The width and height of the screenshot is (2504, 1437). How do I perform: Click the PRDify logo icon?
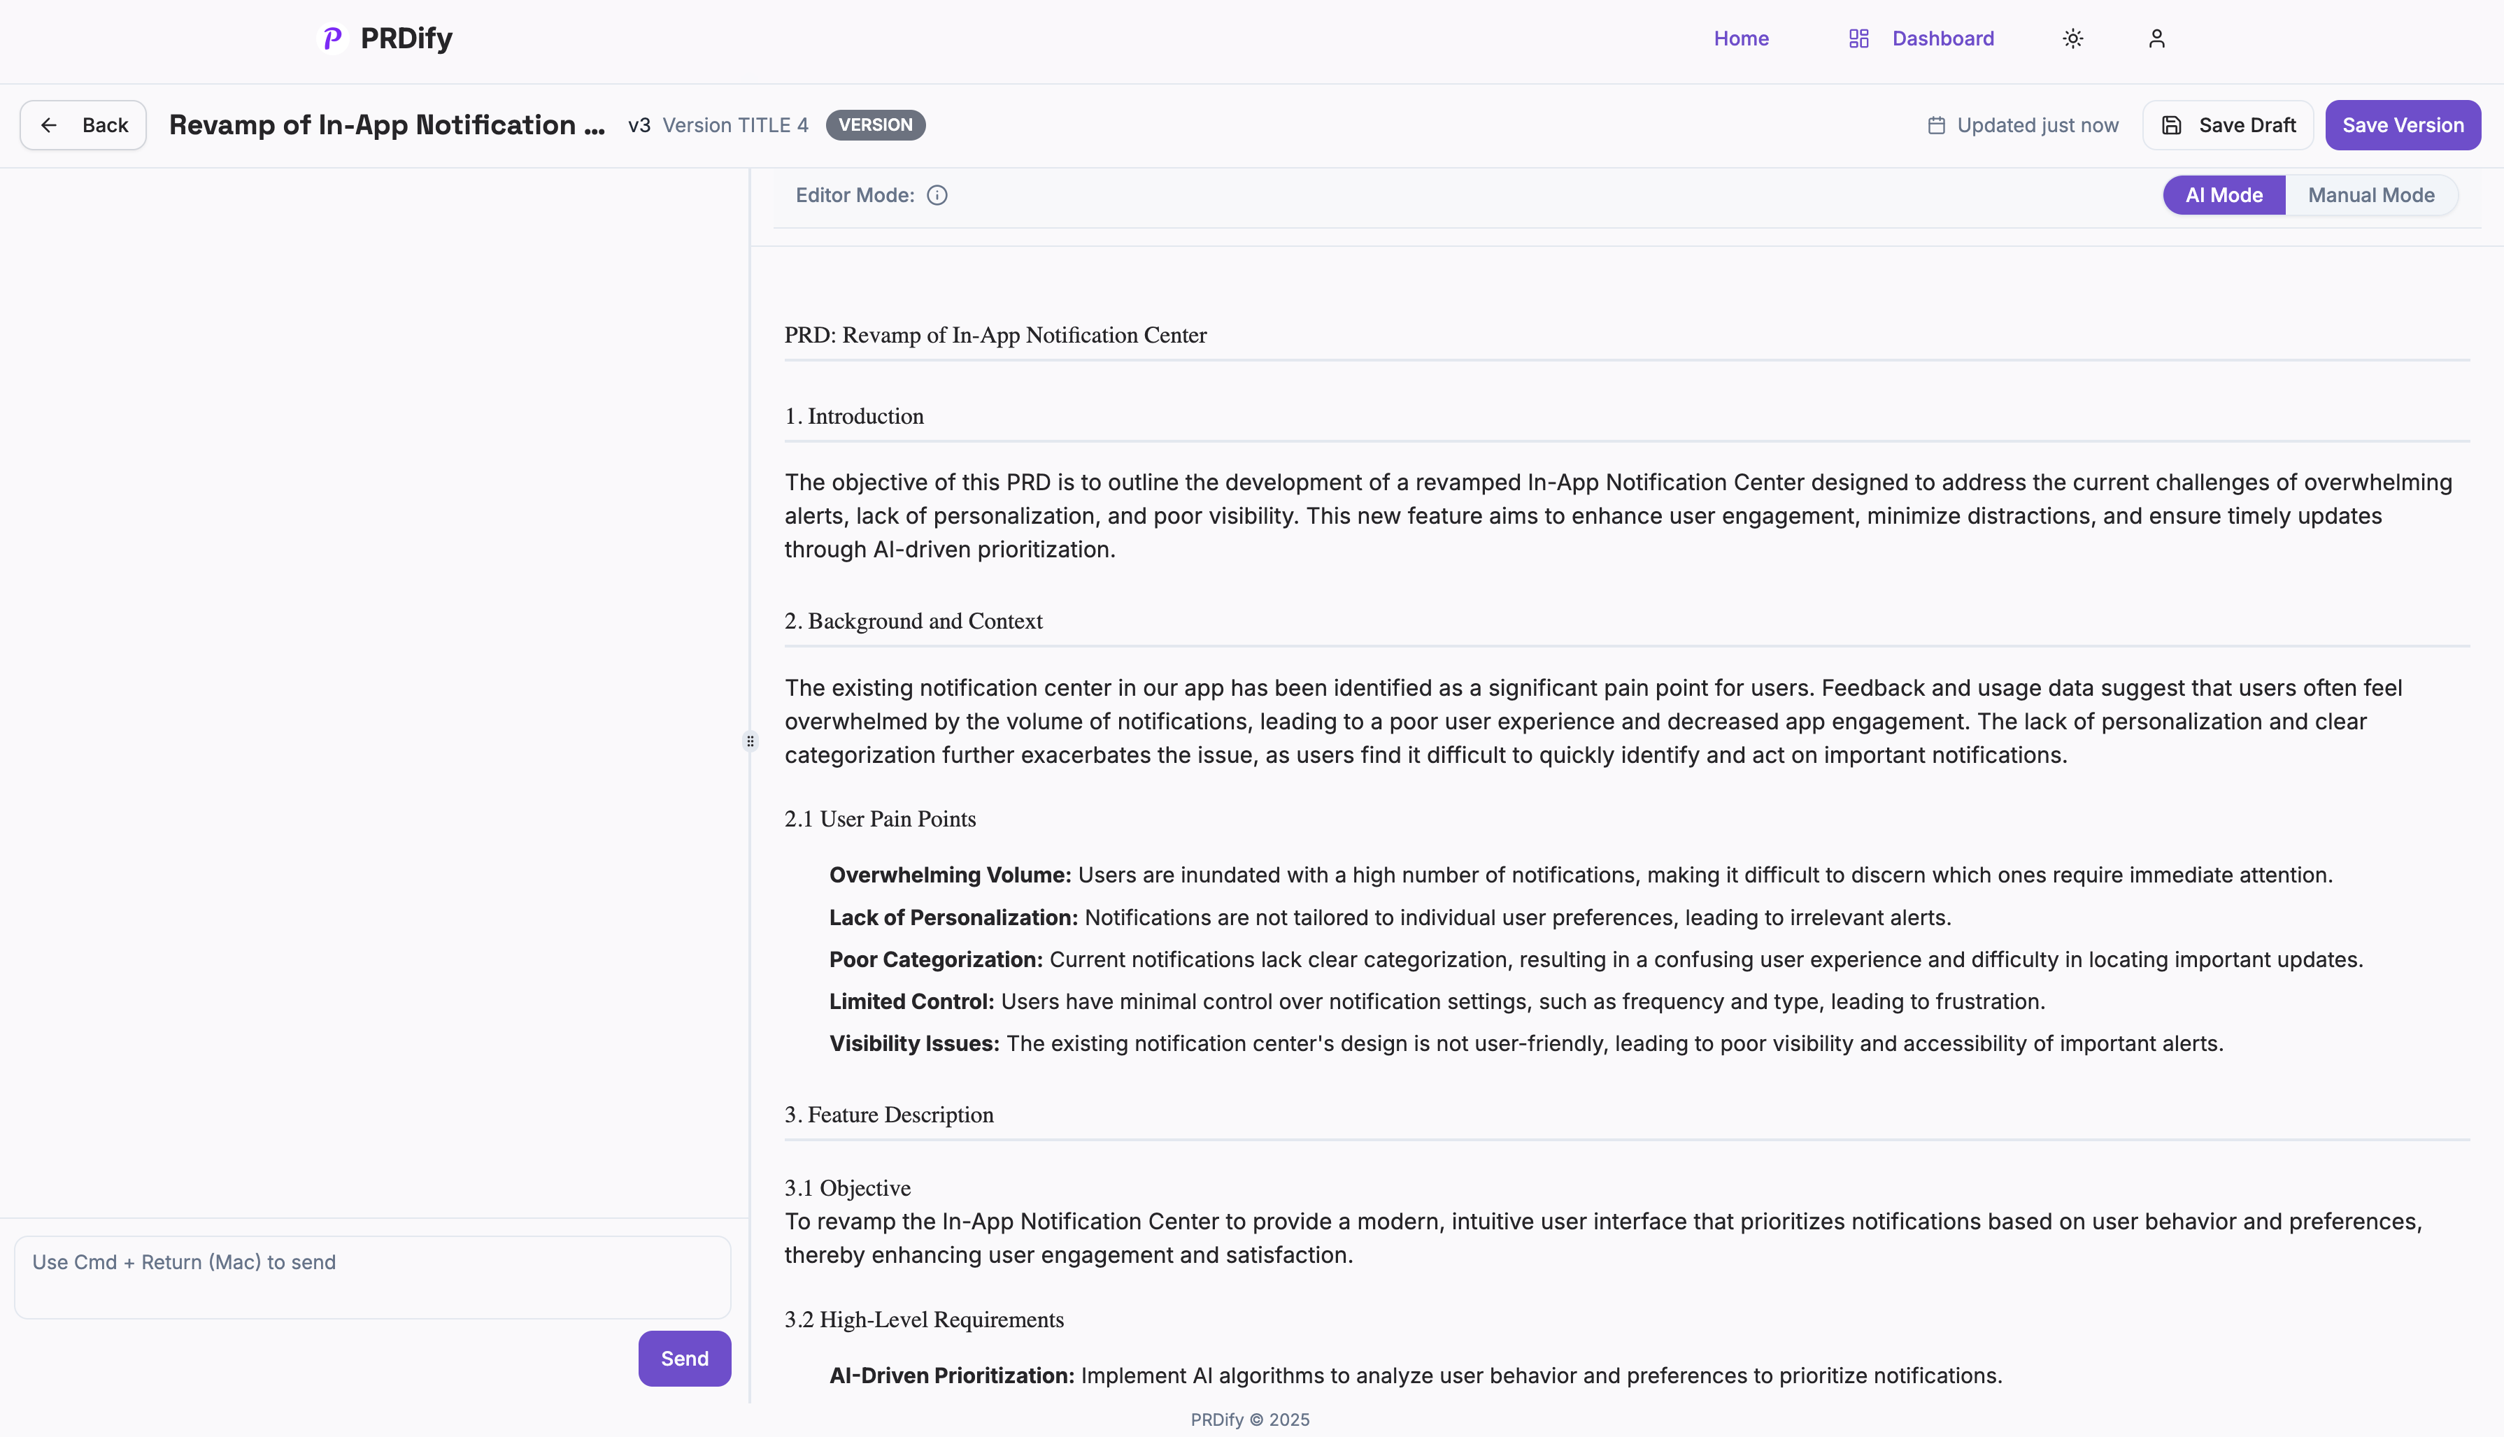[x=332, y=38]
